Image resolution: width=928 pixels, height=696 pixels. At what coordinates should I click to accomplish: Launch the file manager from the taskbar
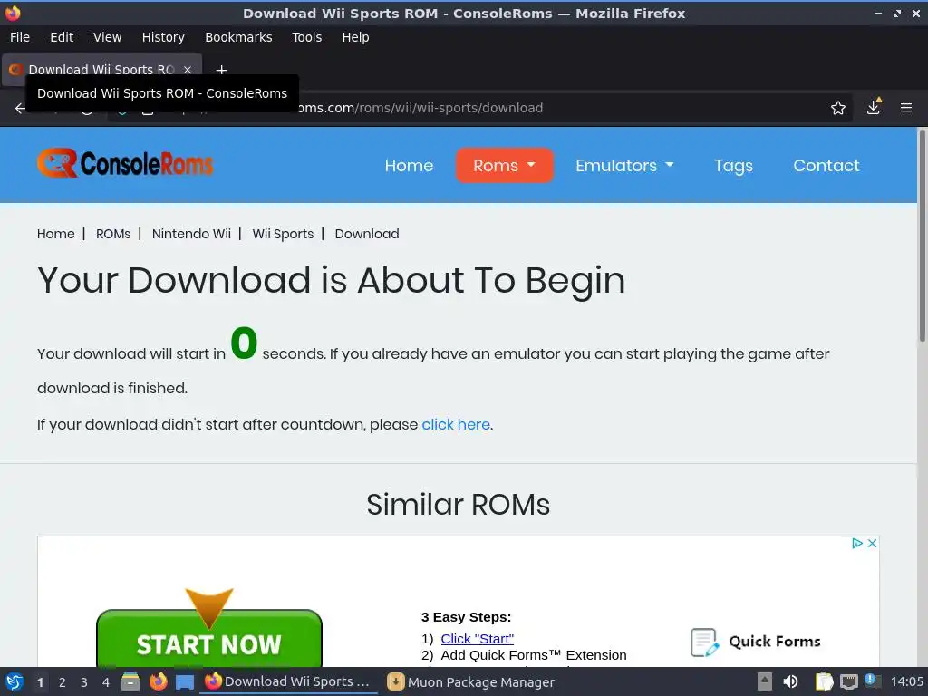click(130, 682)
